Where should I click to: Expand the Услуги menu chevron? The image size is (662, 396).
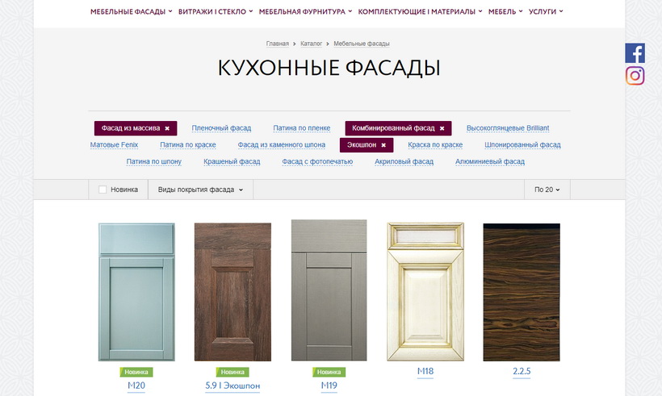(x=561, y=11)
